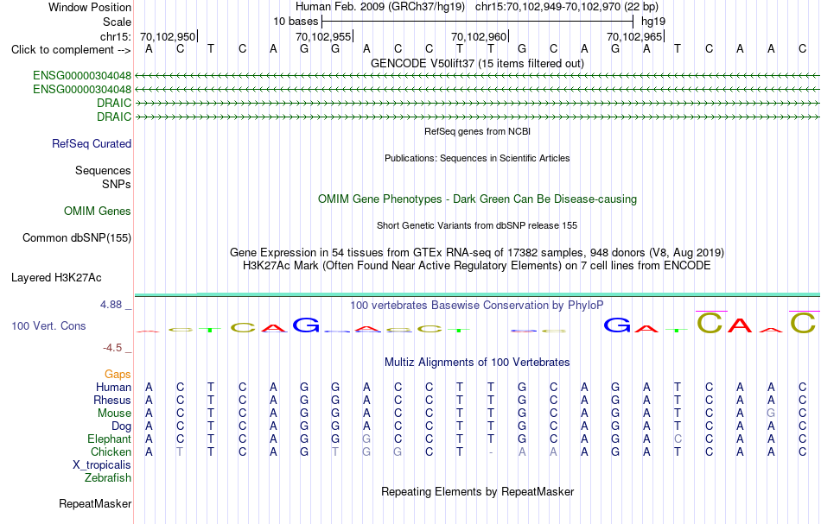Click the '10 bases' scale bar label
Viewport: 821px width, 524px height.
pyautogui.click(x=296, y=22)
